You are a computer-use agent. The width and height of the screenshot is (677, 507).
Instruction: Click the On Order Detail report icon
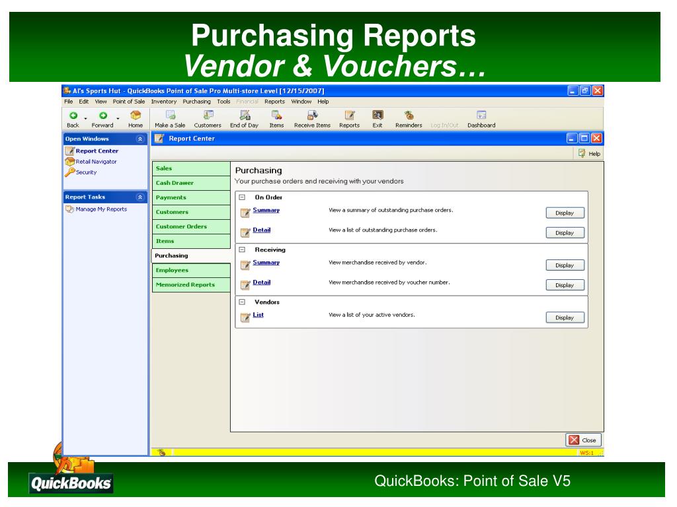[245, 232]
